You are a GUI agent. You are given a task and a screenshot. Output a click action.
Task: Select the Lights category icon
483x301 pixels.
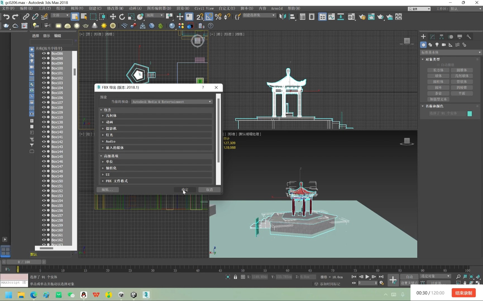pos(437,45)
